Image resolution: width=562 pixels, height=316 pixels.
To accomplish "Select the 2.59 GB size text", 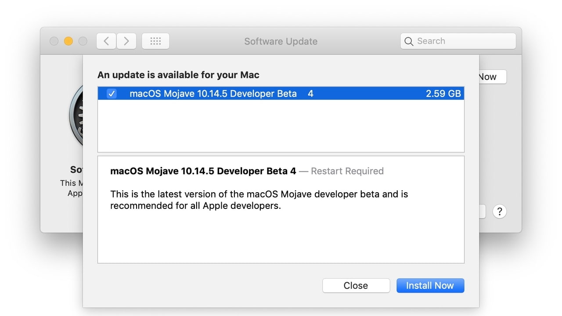I will coord(443,93).
